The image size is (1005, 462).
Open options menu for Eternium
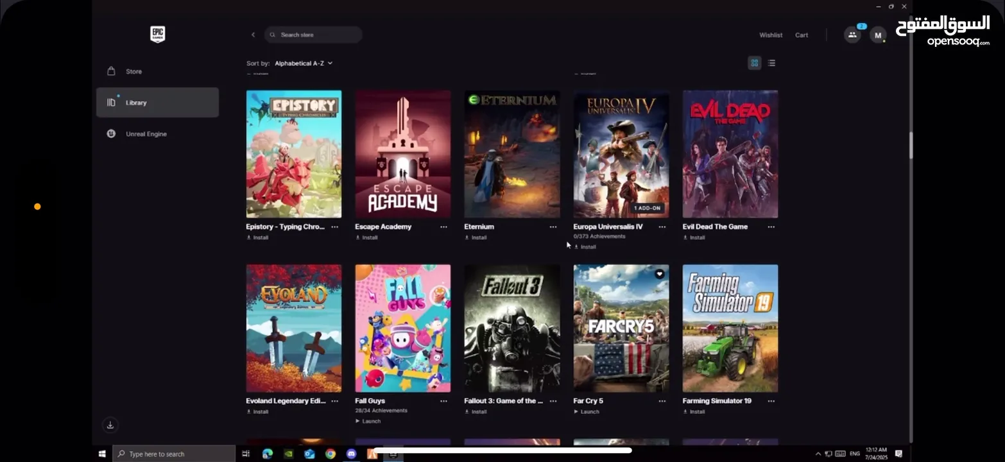553,227
